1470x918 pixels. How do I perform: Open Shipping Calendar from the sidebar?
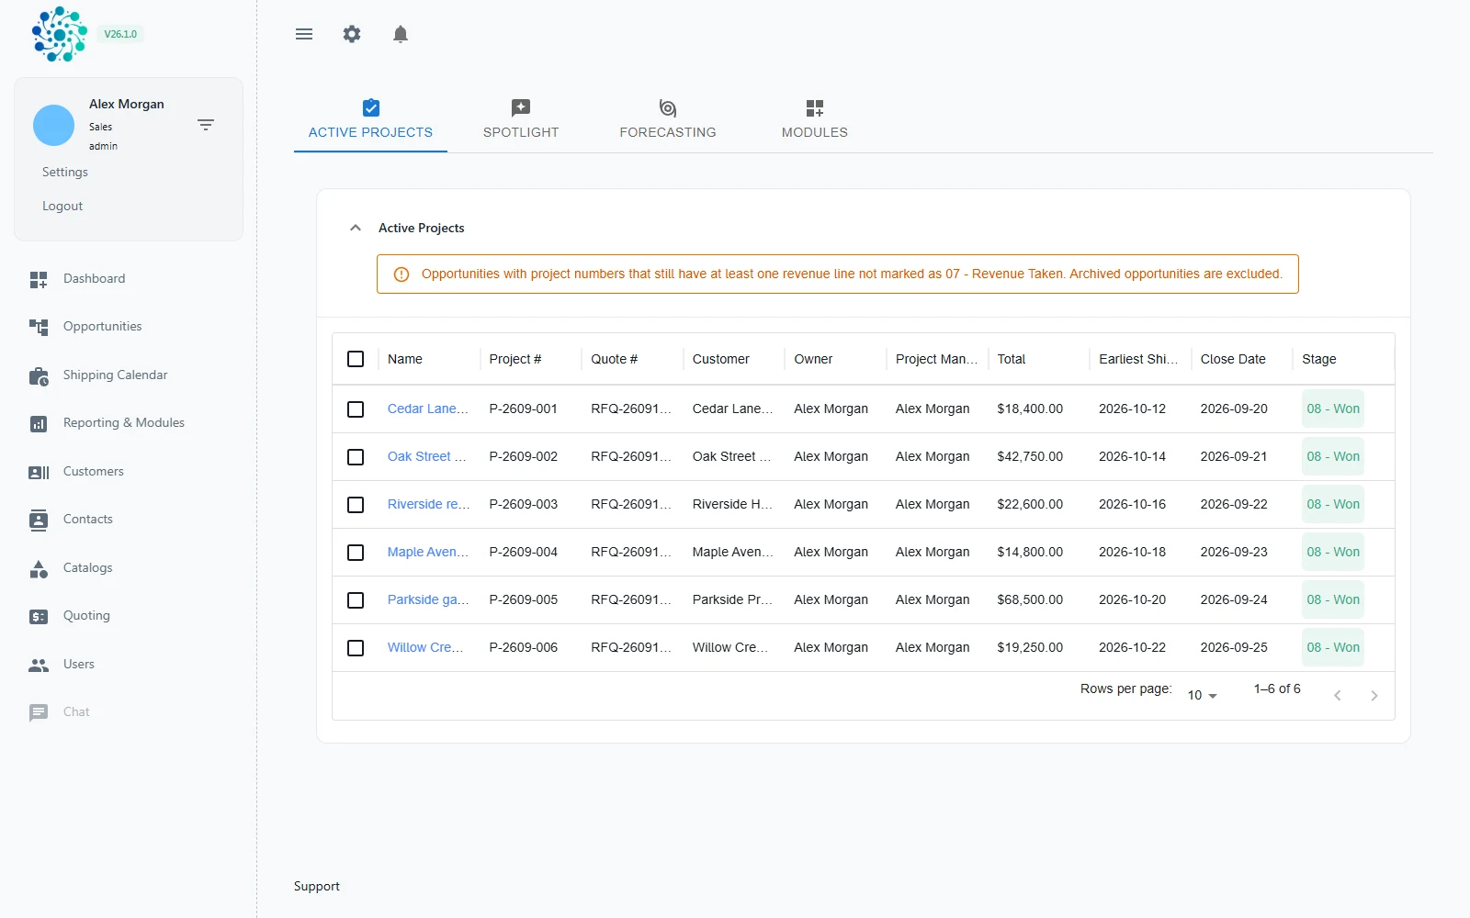click(115, 375)
